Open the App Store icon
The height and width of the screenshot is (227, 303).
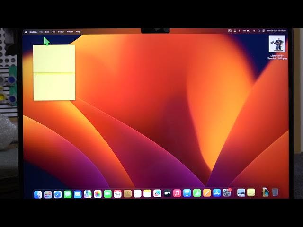click(x=217, y=192)
